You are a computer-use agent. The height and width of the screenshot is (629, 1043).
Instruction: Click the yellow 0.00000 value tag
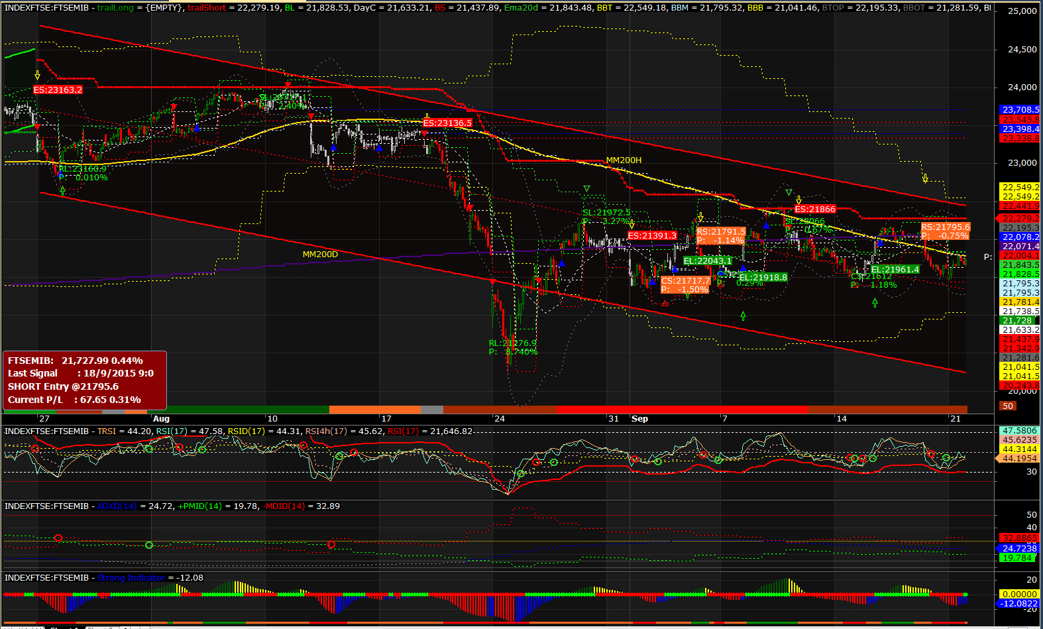coord(1019,594)
